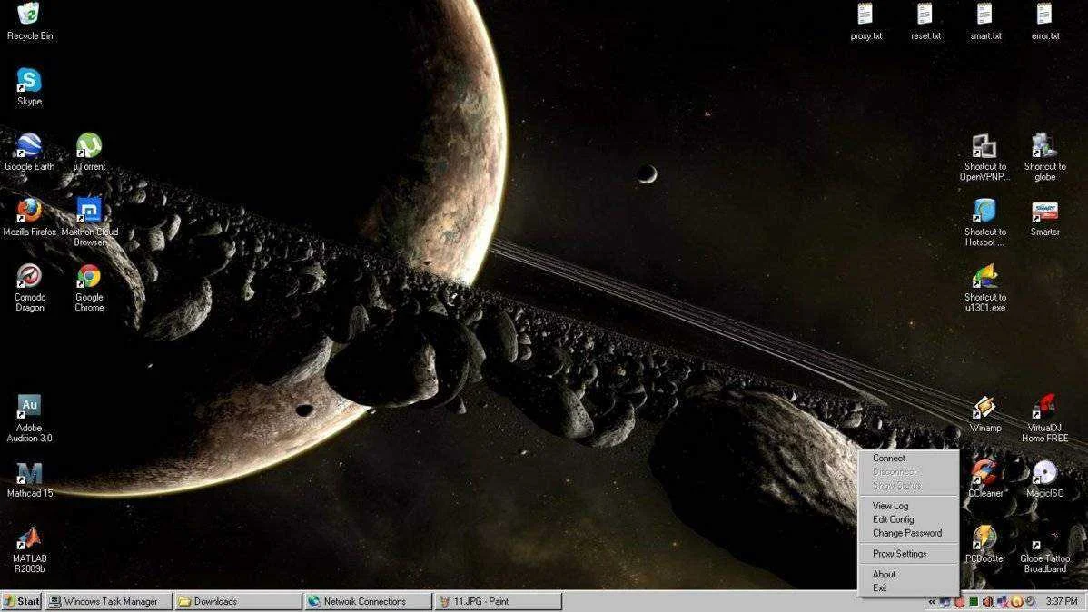Click the red shield tray icon
This screenshot has height=612, width=1088.
point(960,602)
